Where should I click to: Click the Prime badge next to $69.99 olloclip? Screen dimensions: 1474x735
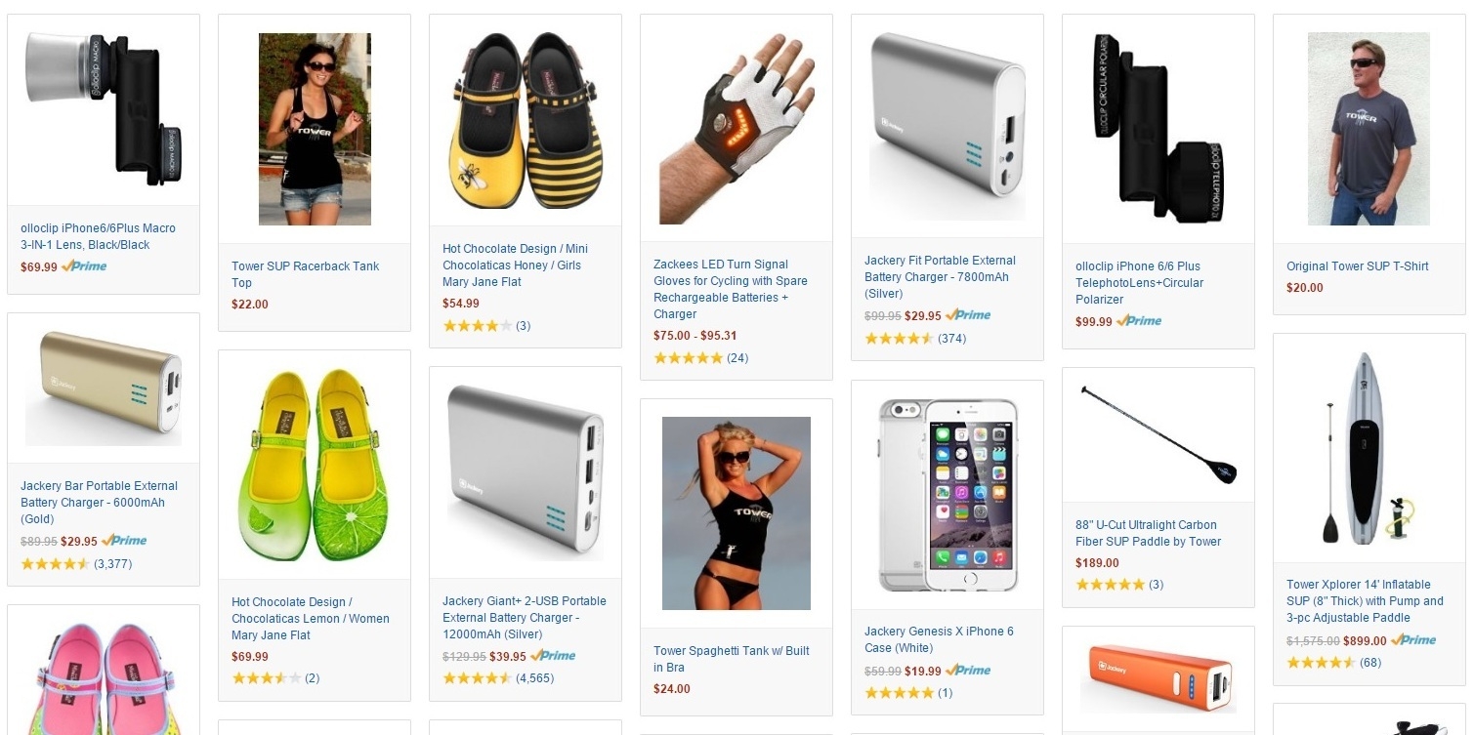84,266
